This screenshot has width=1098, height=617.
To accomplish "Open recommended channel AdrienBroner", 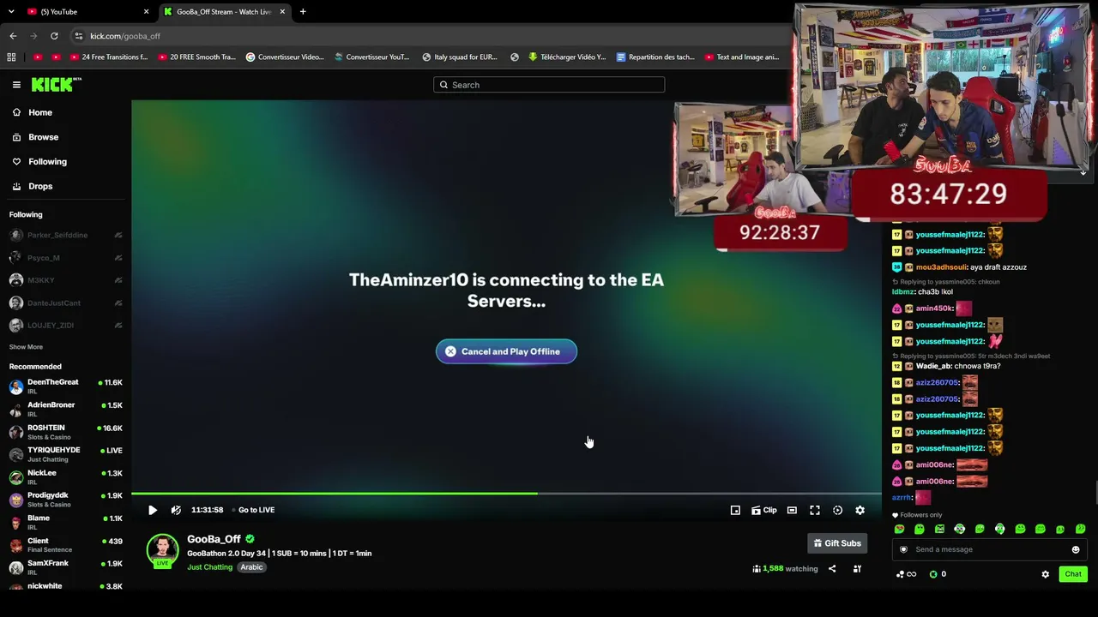I will (x=65, y=409).
